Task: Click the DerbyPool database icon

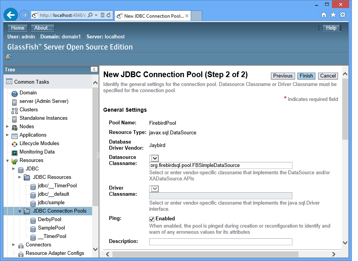Action: point(33,220)
